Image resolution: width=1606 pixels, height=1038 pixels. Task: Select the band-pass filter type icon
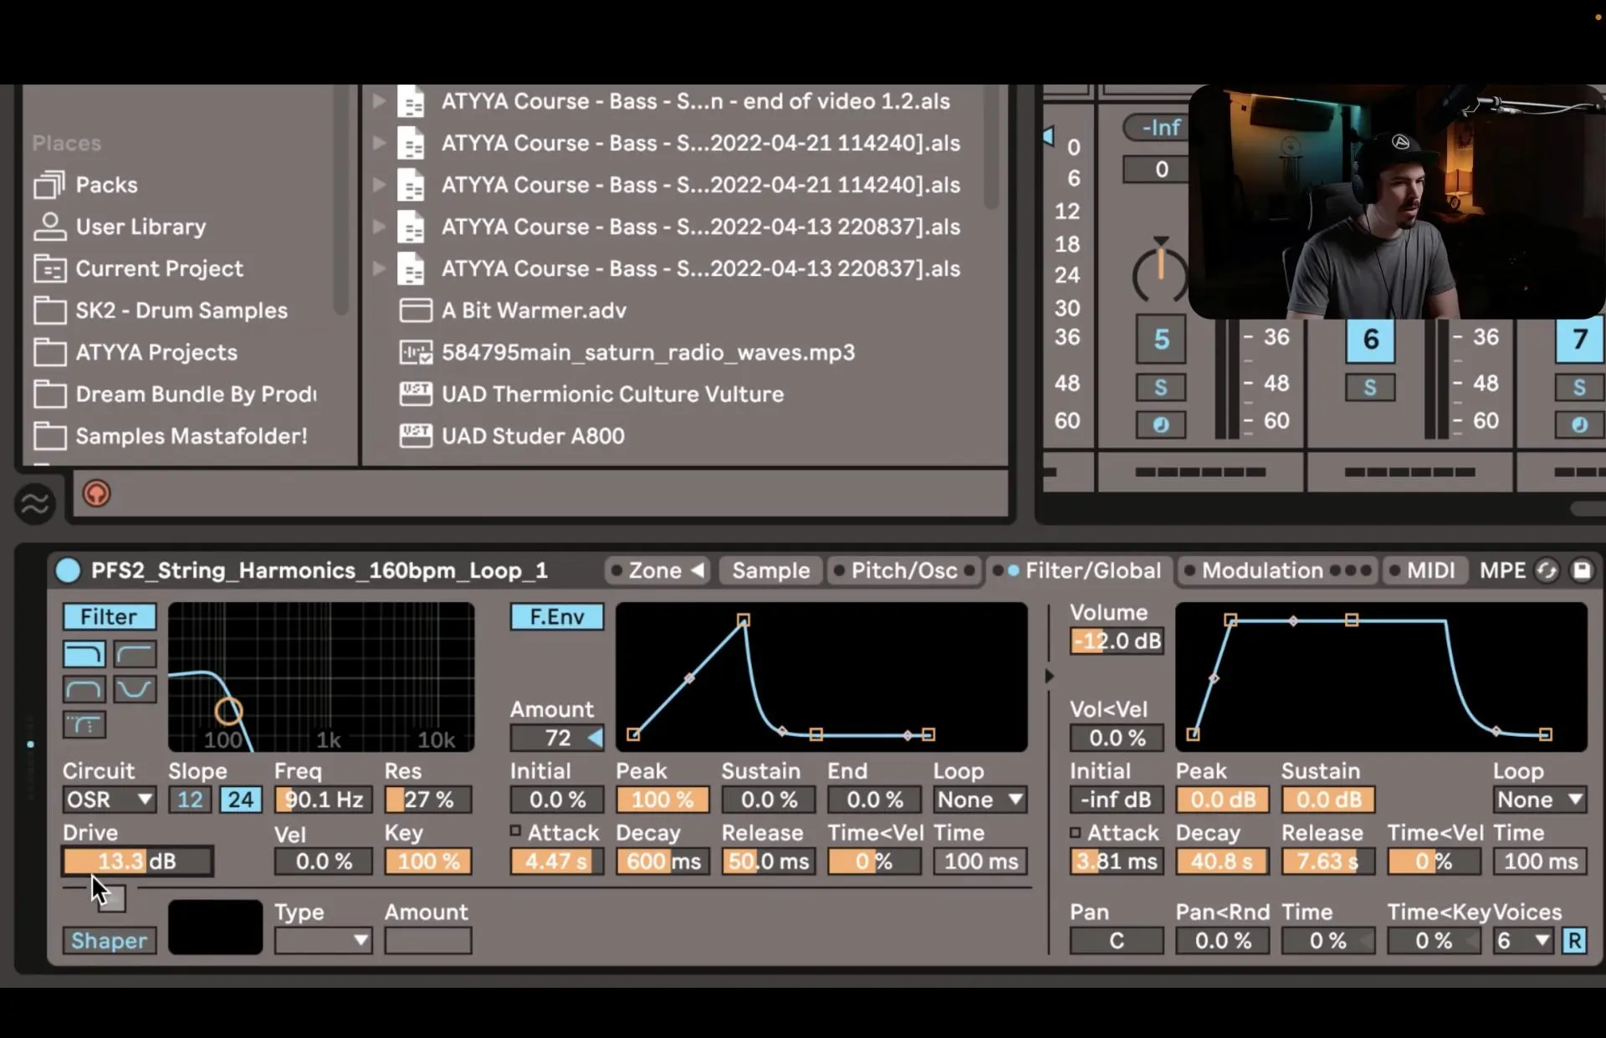point(84,689)
